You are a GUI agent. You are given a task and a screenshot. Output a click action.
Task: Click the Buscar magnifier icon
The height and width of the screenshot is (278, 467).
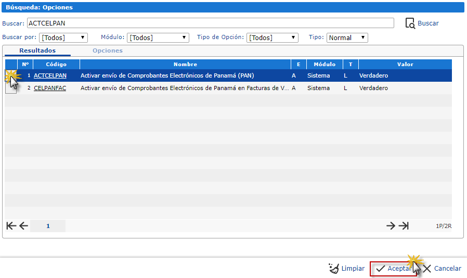[x=410, y=23]
